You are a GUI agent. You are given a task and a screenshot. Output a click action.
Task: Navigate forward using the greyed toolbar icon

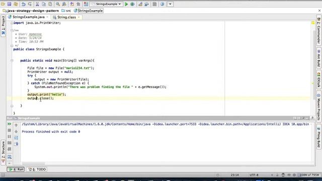(x=78, y=4)
